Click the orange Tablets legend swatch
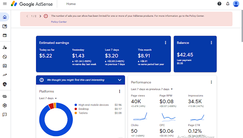The height and width of the screenshot is (138, 243). click(76, 113)
